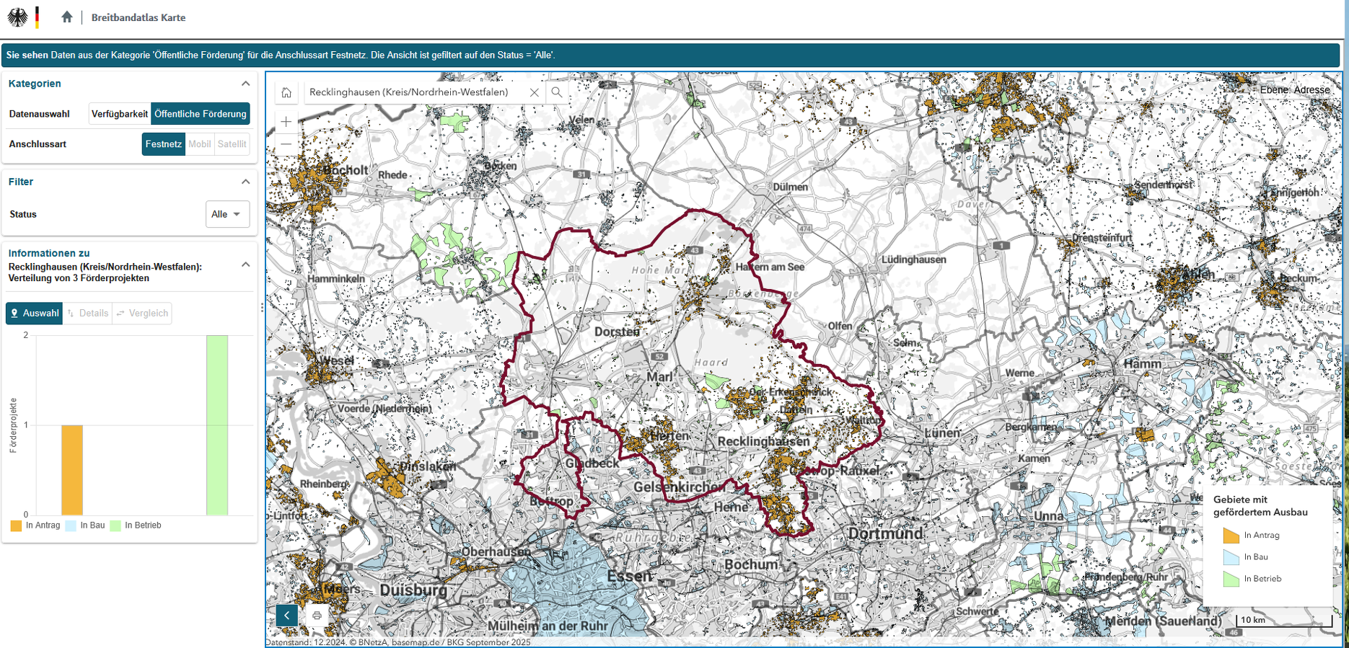
Task: Click the orange In Antrag chart bar
Action: pyautogui.click(x=71, y=470)
